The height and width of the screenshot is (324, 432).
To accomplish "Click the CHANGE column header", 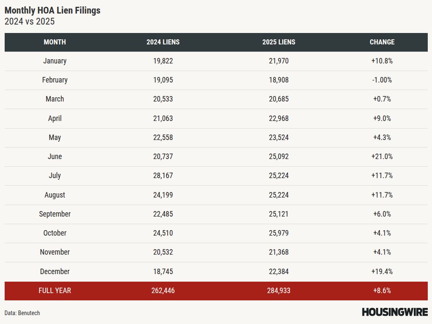I will 382,42.
